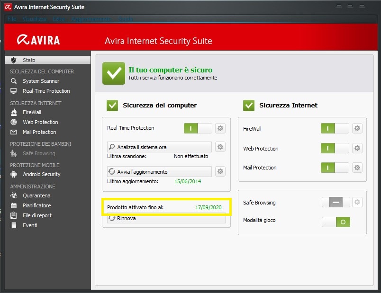Select Real-Time Protection in sidebar

(x=46, y=91)
